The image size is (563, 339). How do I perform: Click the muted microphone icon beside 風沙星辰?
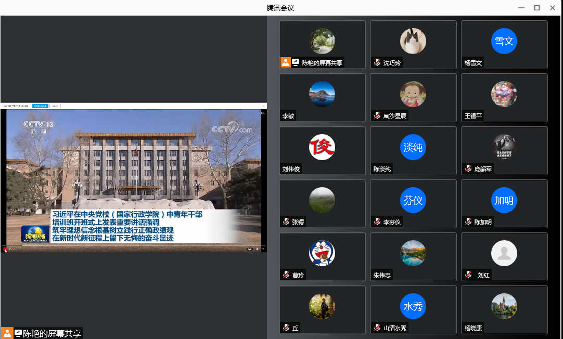(377, 115)
